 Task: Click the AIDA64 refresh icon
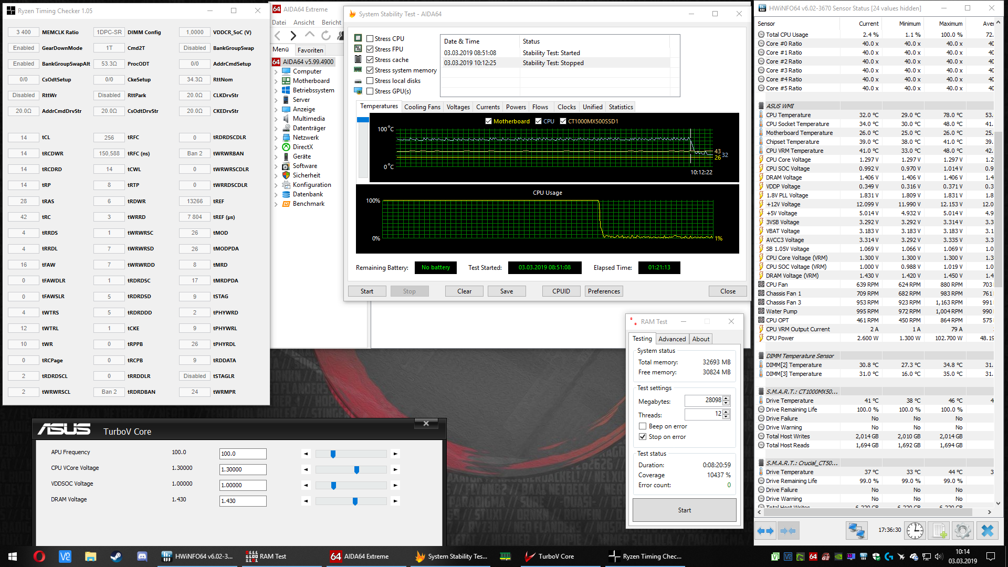click(326, 36)
